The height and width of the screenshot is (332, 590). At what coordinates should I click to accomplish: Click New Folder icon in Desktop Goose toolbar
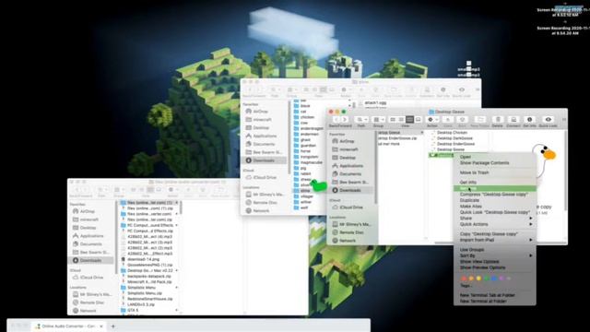pos(479,120)
